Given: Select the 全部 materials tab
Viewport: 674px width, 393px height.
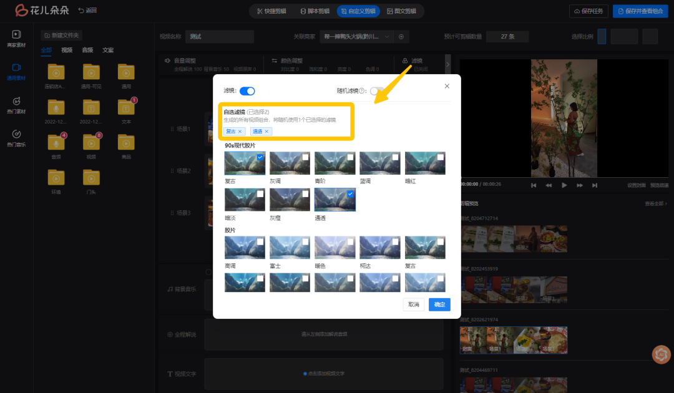Looking at the screenshot, I should point(46,51).
